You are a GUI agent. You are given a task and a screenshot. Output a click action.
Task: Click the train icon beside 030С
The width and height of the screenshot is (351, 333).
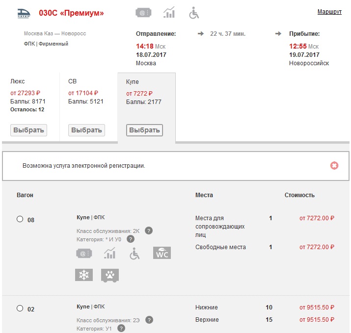click(x=24, y=13)
